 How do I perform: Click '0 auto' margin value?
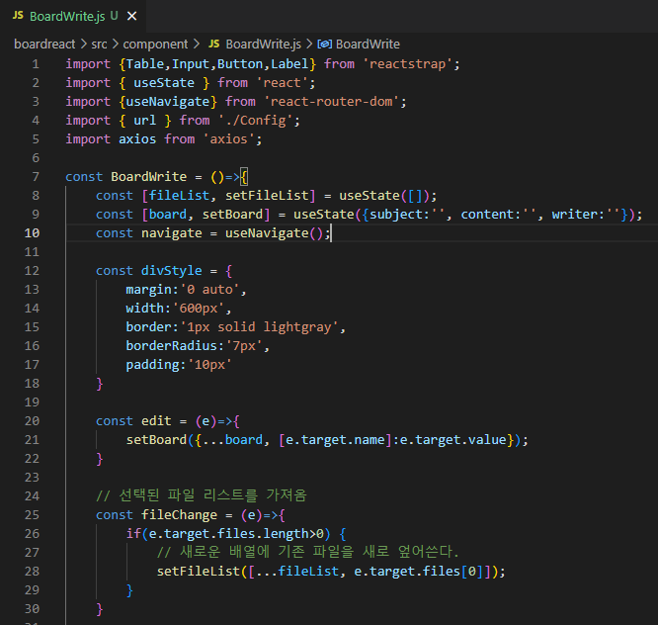(x=209, y=290)
